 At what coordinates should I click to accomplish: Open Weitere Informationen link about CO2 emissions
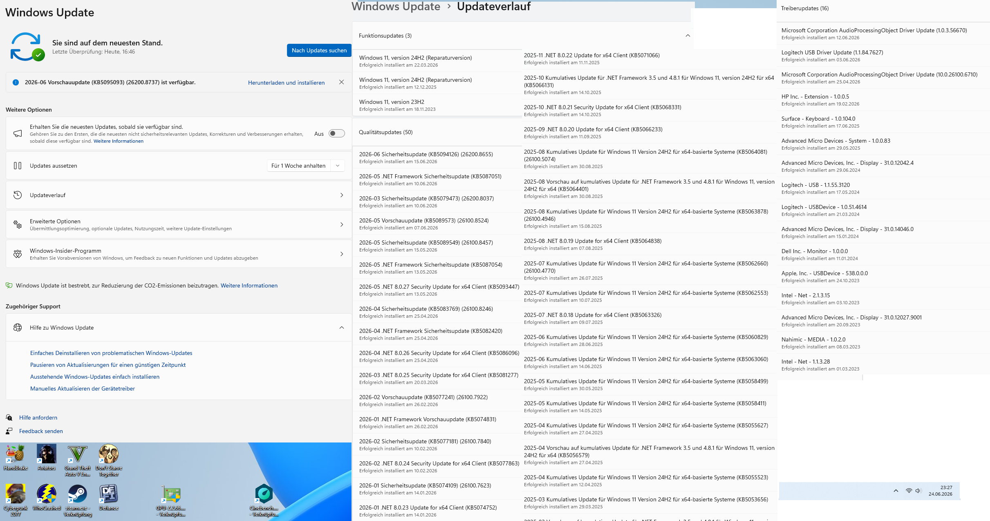249,285
